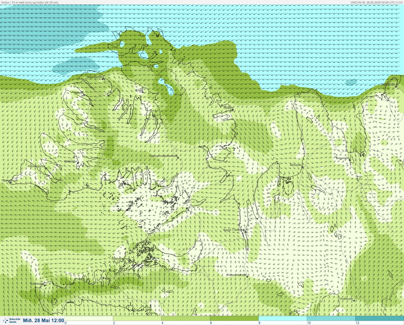Select the 8–10 m/s light cyan swatch
Screen dimensions: 404x325
(282, 318)
